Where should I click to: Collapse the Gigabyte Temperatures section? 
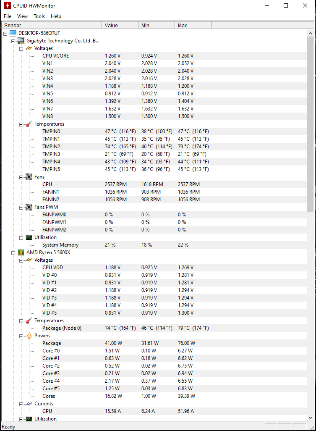click(x=21, y=124)
